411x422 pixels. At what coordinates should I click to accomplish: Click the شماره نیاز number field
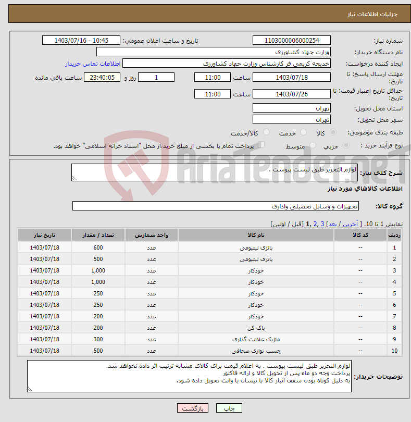pos(292,40)
